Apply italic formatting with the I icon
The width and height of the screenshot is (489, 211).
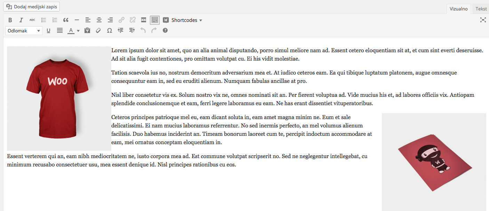21,20
